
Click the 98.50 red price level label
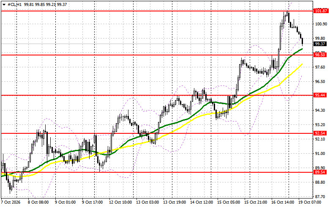pyautogui.click(x=320, y=55)
